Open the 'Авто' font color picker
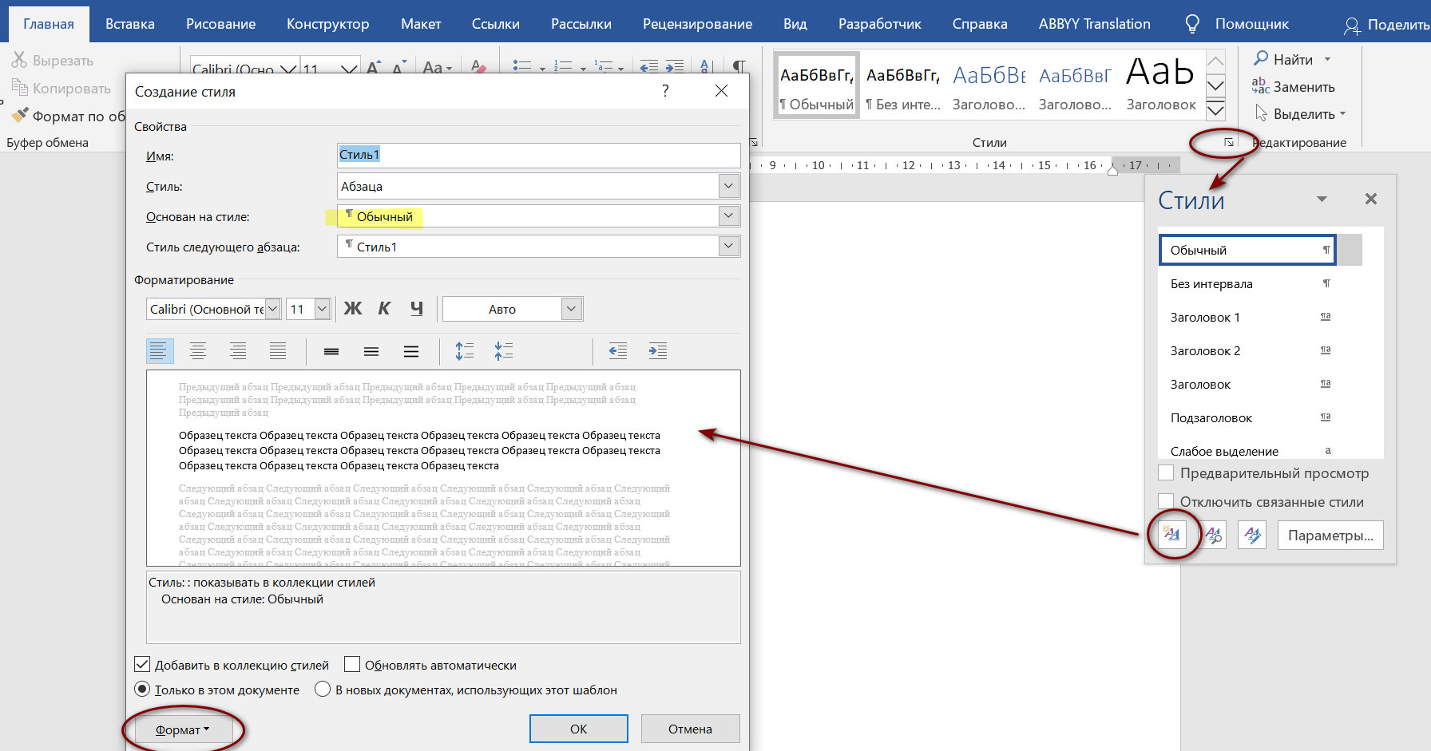Image resolution: width=1431 pixels, height=751 pixels. point(571,309)
